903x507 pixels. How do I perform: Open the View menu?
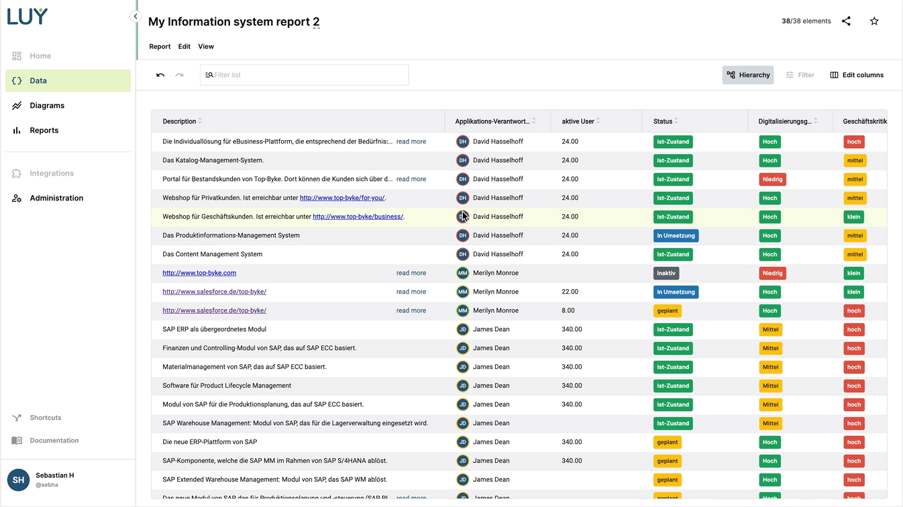[206, 46]
